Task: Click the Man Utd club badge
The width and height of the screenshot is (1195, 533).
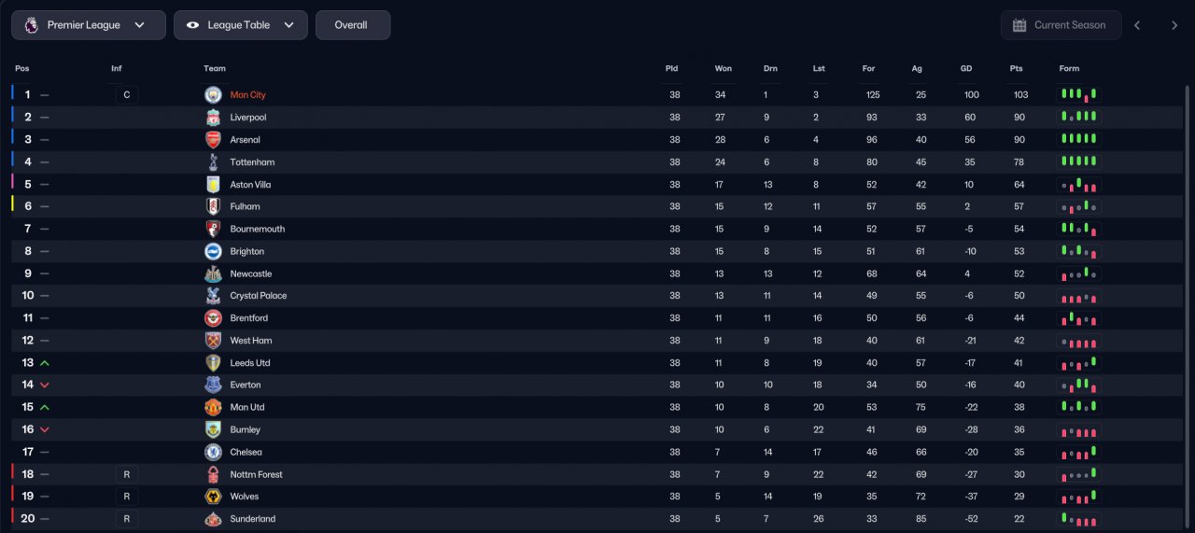Action: 213,408
